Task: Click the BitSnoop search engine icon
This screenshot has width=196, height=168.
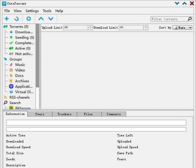Action: click(11, 108)
